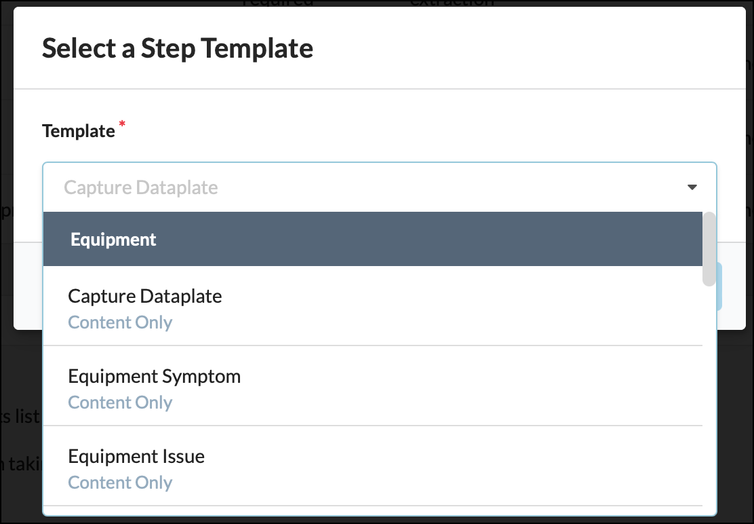Click the Template field label

pos(79,131)
